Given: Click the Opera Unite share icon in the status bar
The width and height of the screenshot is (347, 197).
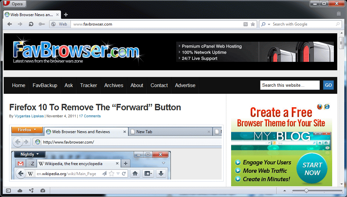Looking at the screenshot, I should click(x=31, y=191).
